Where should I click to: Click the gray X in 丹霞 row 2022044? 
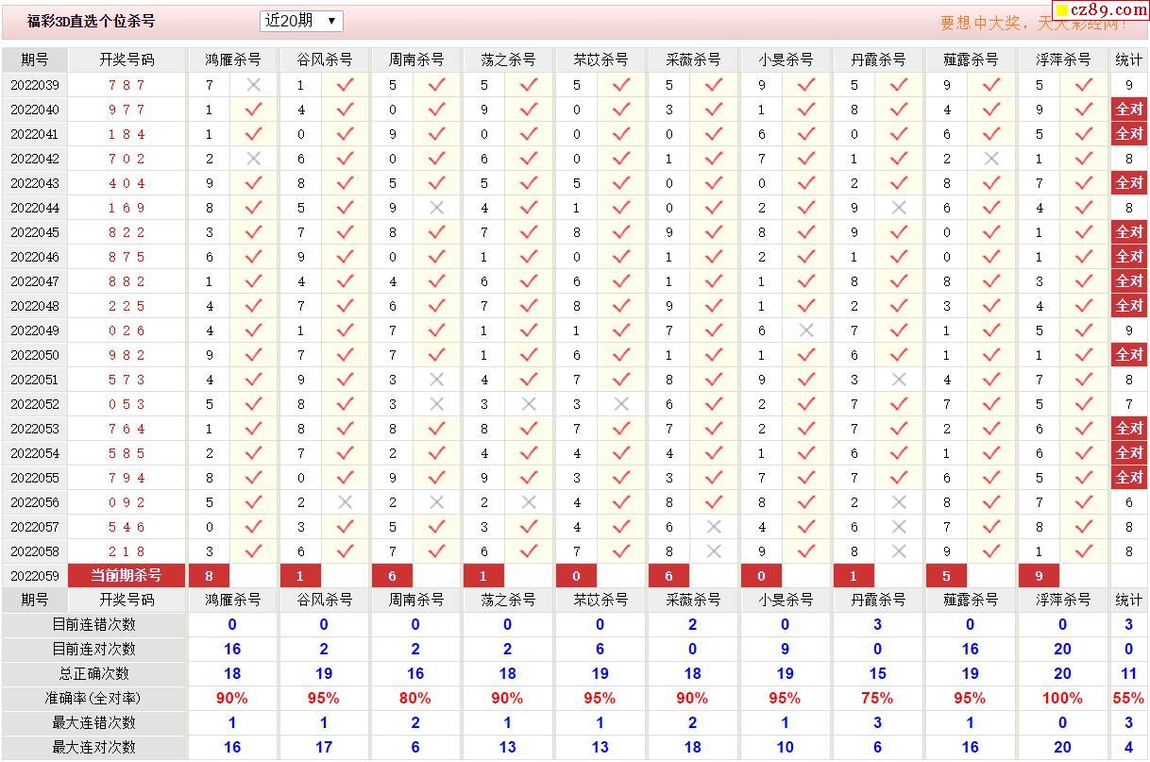(899, 208)
